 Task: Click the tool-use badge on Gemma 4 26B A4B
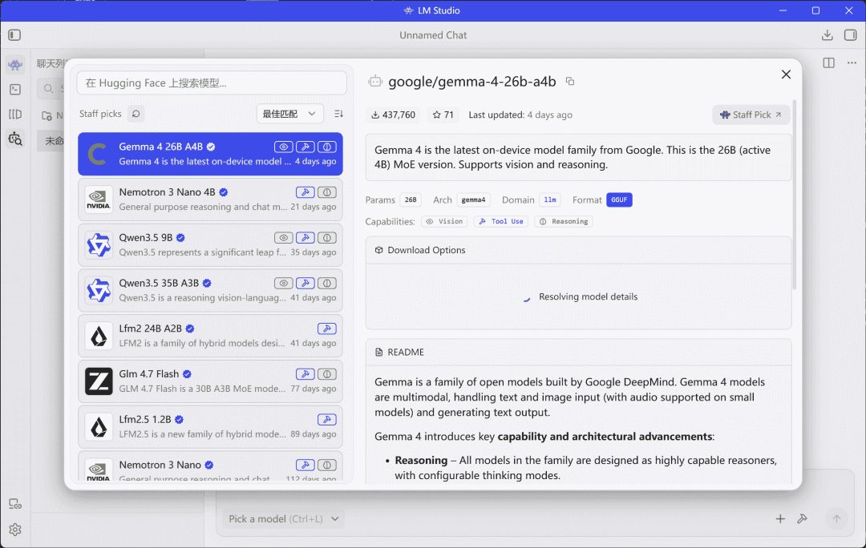305,147
